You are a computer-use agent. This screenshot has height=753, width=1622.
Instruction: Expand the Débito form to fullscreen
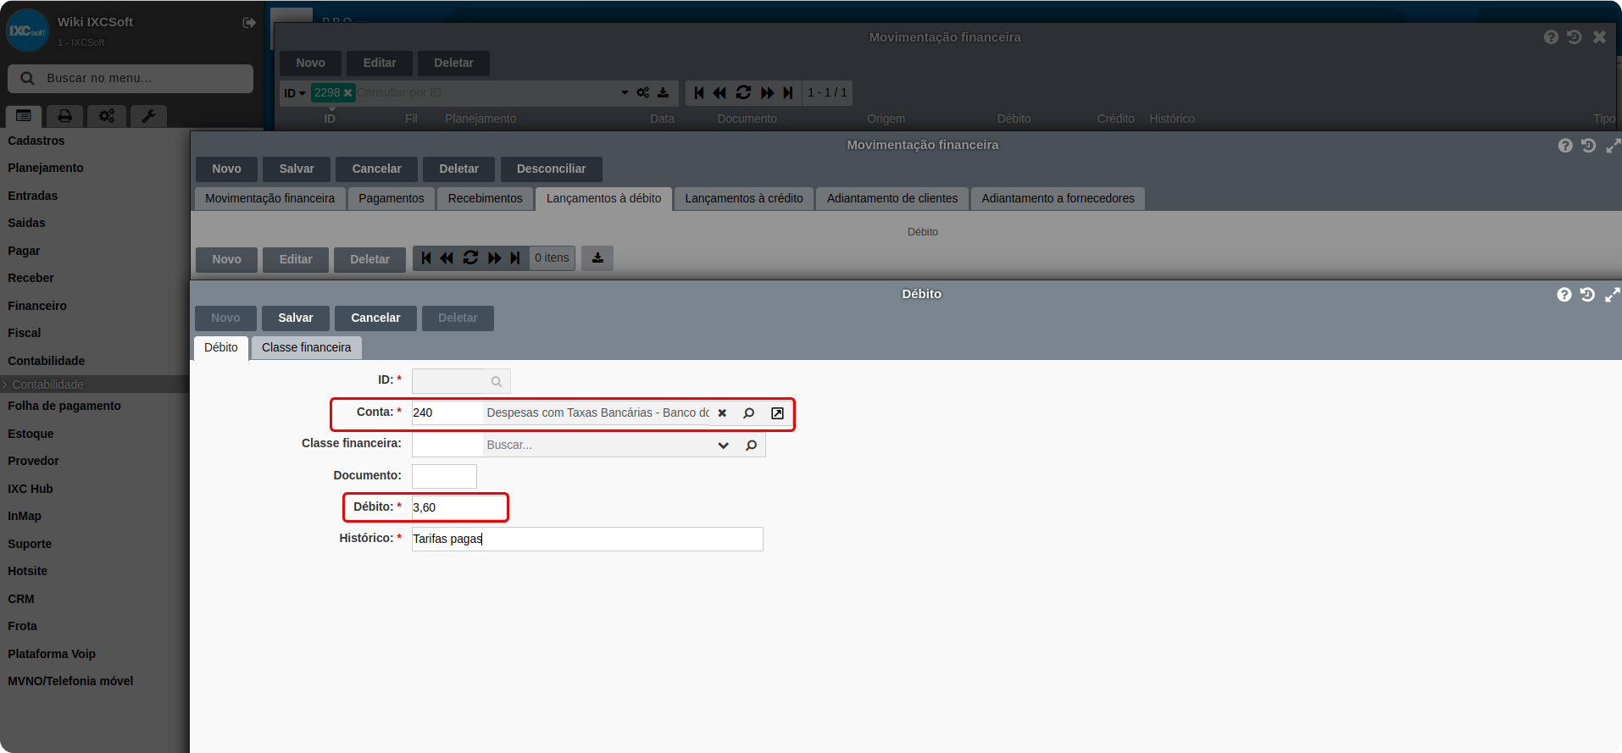pyautogui.click(x=1612, y=294)
